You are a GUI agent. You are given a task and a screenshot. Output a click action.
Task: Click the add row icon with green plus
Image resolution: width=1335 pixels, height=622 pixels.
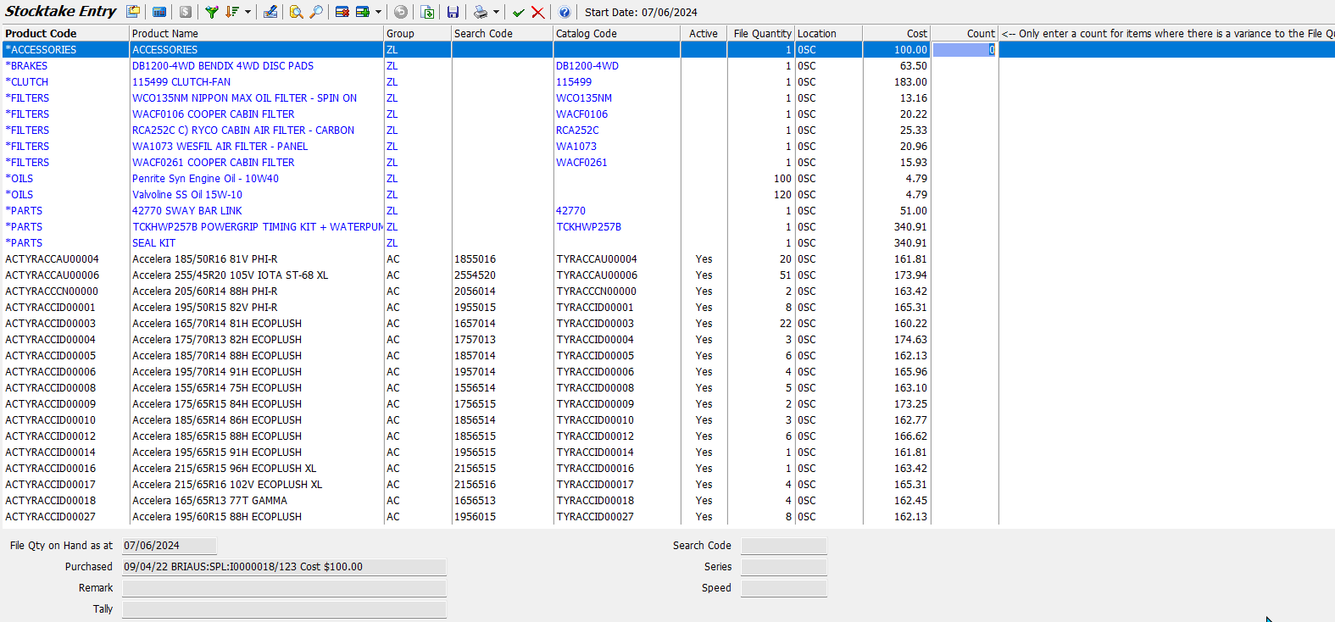pos(363,12)
